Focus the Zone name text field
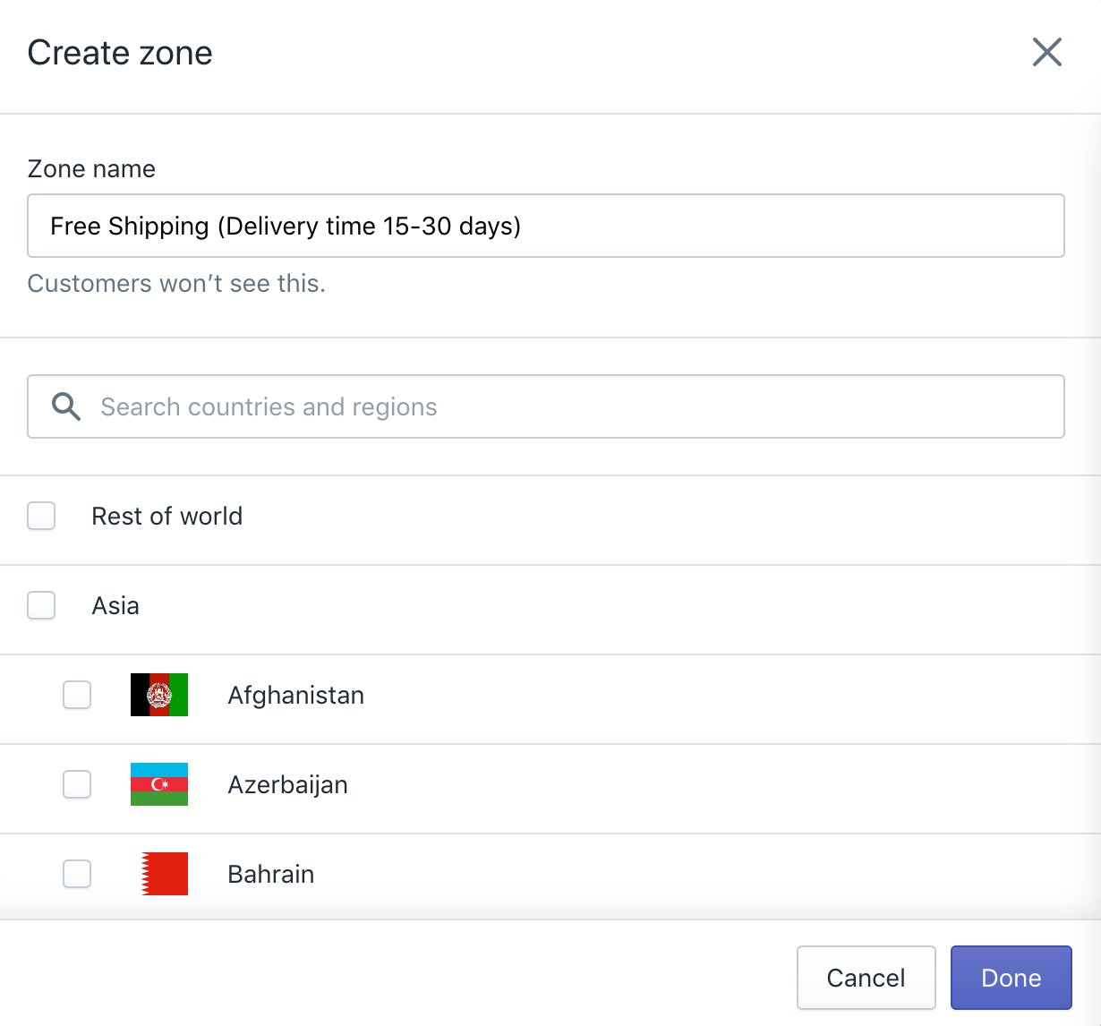The width and height of the screenshot is (1101, 1026). (545, 226)
